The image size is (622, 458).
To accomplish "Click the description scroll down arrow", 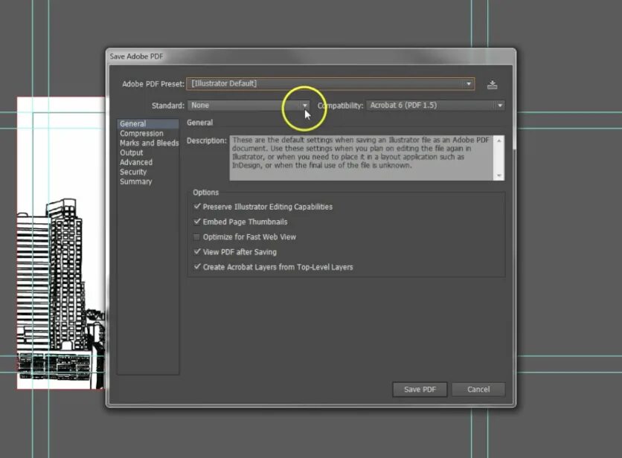I will [499, 175].
